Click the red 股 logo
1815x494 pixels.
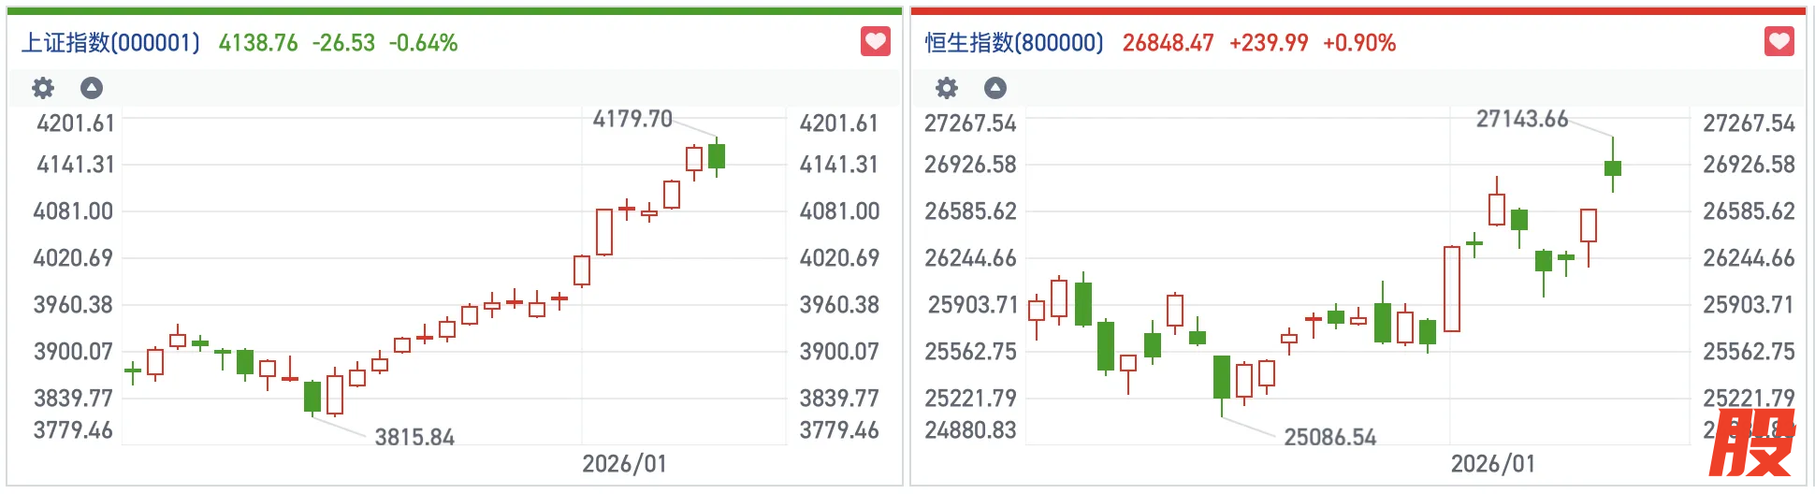coord(1750,443)
